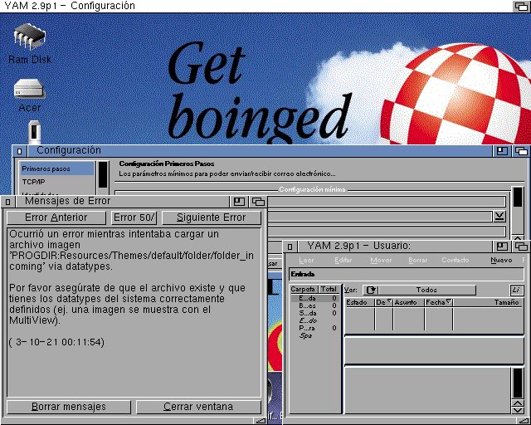Click the first Configuración mínima input field
531x425 pixels.
click(x=387, y=202)
